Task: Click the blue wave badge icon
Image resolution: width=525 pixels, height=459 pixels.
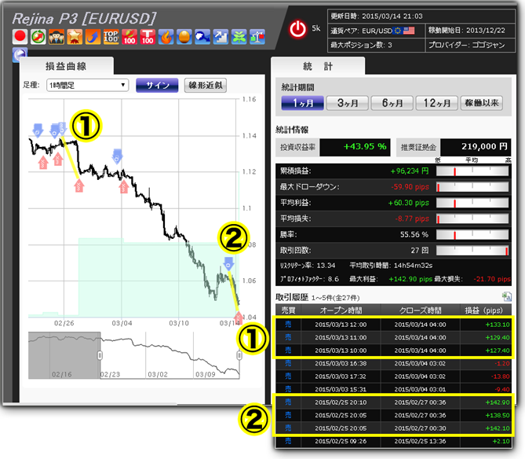Action: 202,36
